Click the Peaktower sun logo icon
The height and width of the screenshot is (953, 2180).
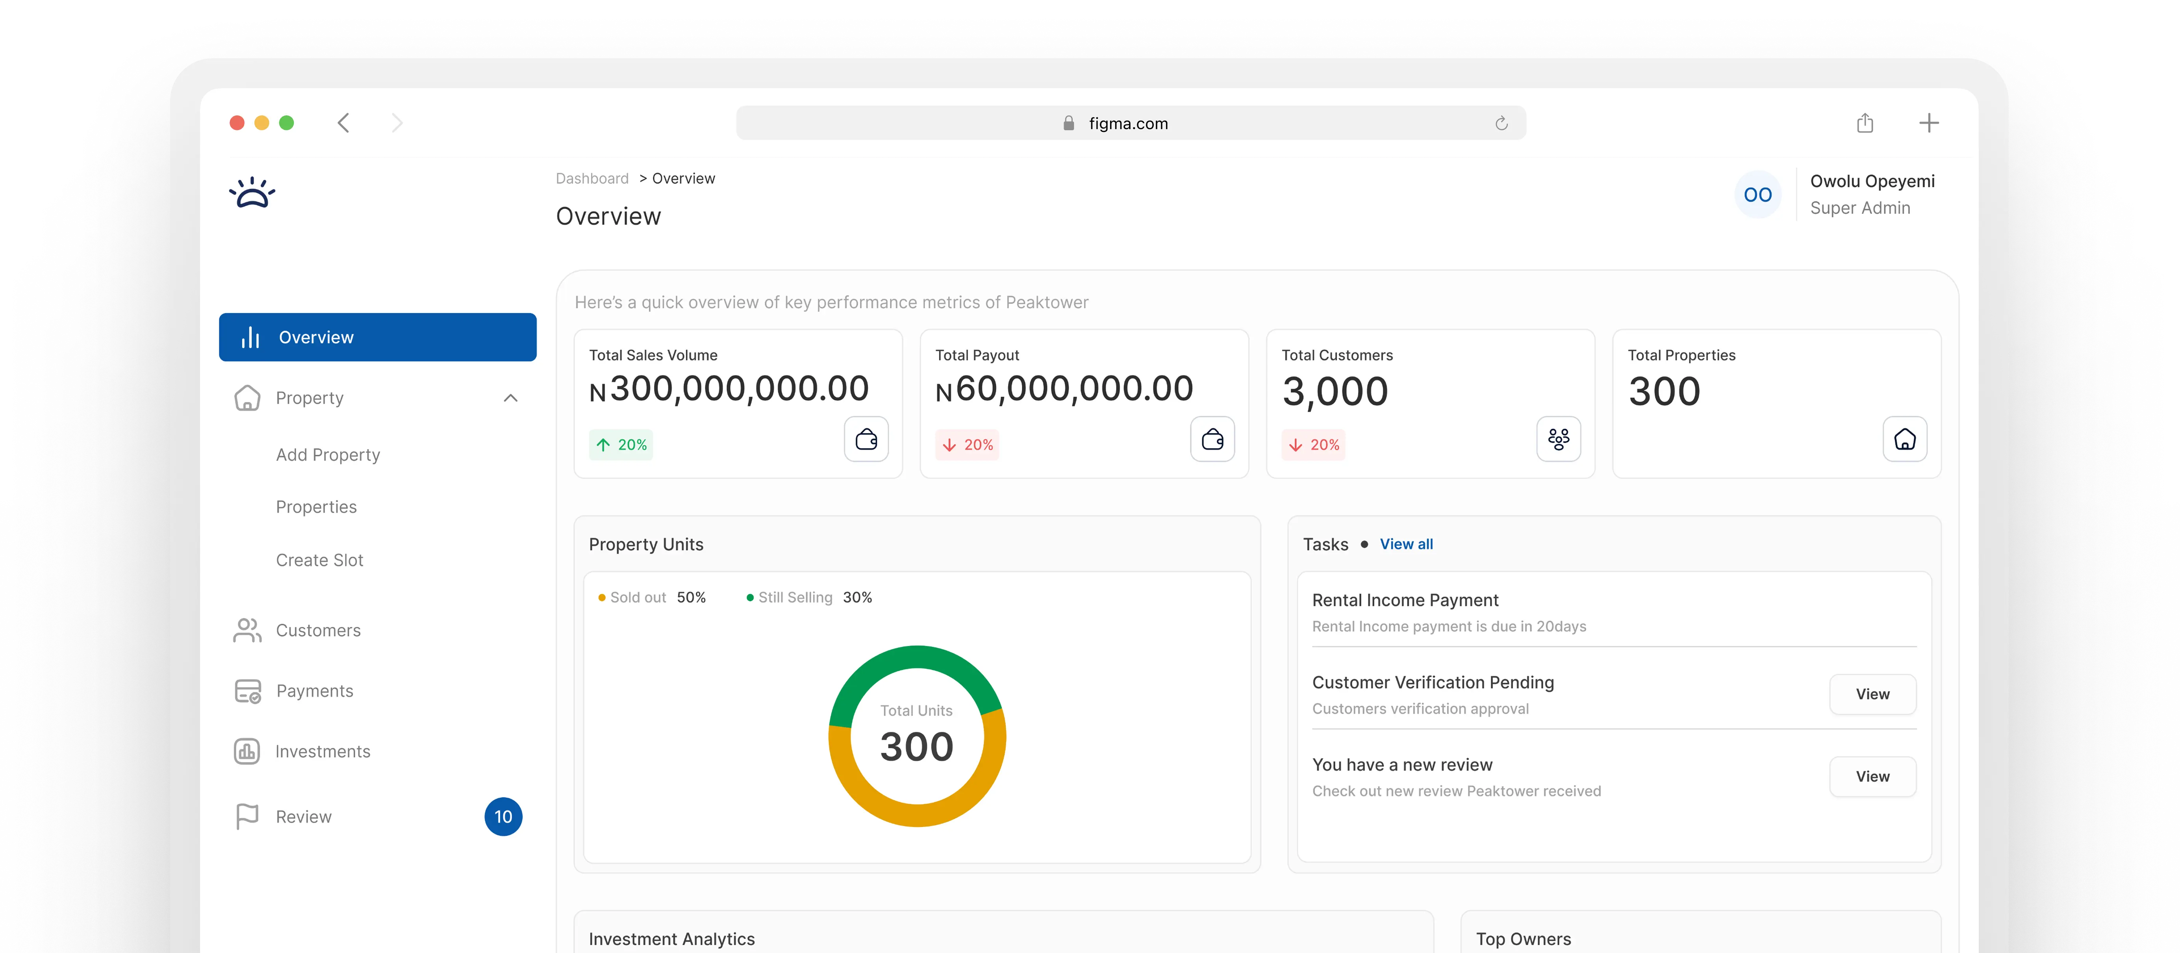coord(252,194)
